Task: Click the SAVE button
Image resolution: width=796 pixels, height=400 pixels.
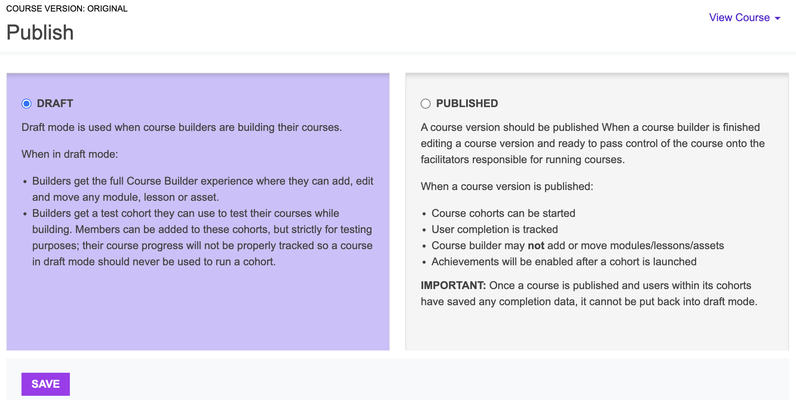Action: (x=46, y=384)
